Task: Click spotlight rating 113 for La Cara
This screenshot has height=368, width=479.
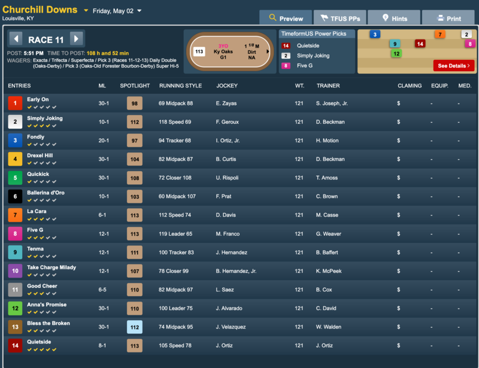Action: [134, 215]
